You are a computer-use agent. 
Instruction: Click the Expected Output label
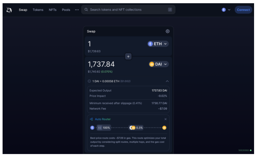[x=100, y=91]
